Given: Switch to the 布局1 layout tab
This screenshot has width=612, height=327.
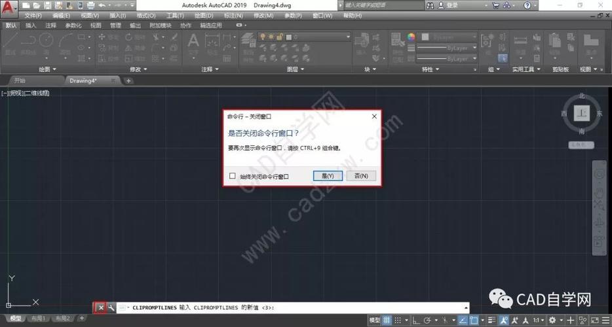Looking at the screenshot, I should (x=39, y=318).
